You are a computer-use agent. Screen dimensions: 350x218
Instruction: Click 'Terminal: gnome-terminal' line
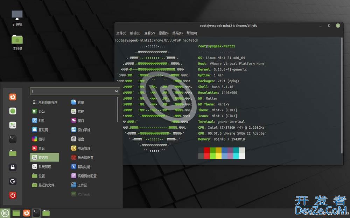222,122
